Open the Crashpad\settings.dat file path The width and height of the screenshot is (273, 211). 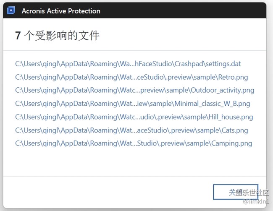(128, 64)
